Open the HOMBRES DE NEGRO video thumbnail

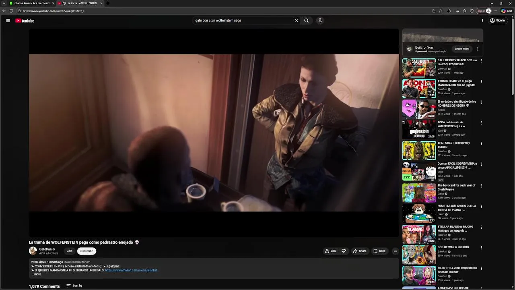(x=419, y=109)
